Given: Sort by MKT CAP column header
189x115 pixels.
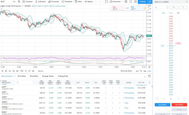Looking at the screenshot, I should click(x=141, y=83).
